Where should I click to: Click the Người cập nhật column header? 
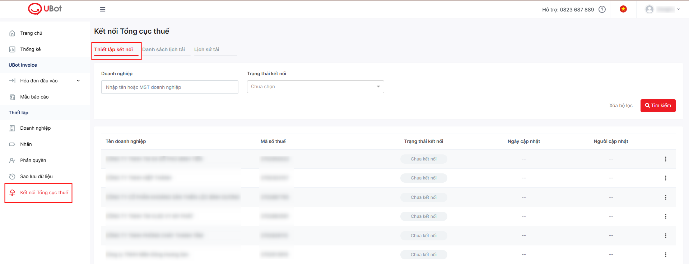(x=611, y=141)
